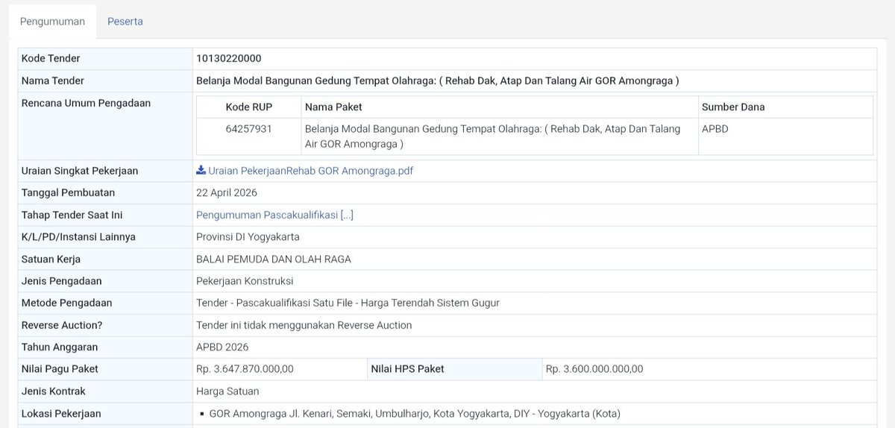Click the Uraian Singkat Pekerjaan label
The image size is (895, 428).
[x=80, y=171]
